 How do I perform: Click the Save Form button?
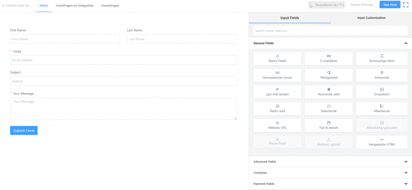390,5
